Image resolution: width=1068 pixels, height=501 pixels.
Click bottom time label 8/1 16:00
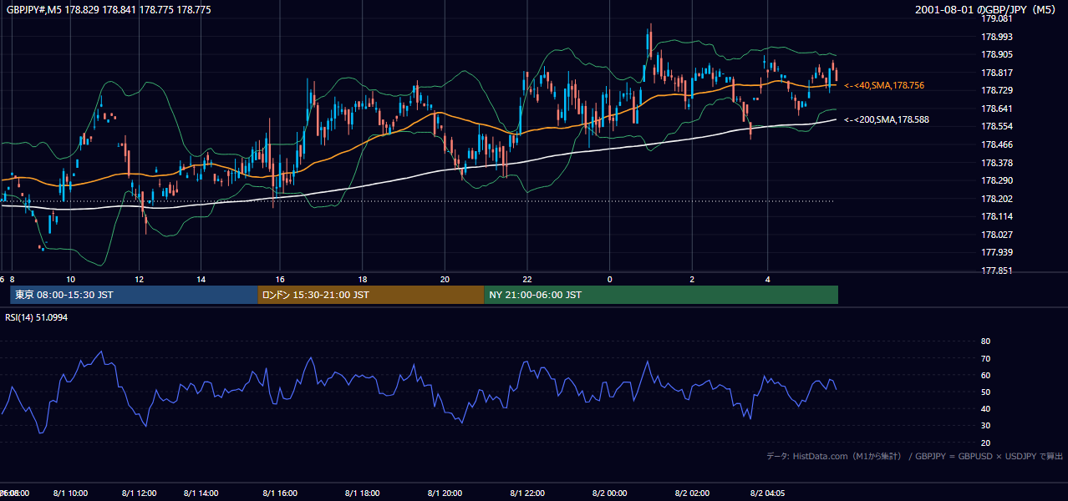[x=280, y=493]
